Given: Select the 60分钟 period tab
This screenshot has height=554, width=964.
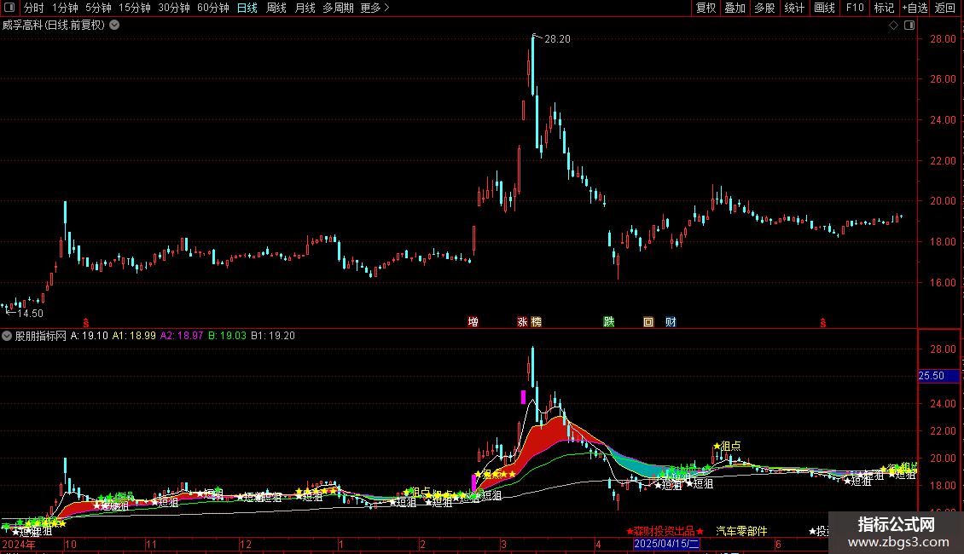Looking at the screenshot, I should point(213,8).
